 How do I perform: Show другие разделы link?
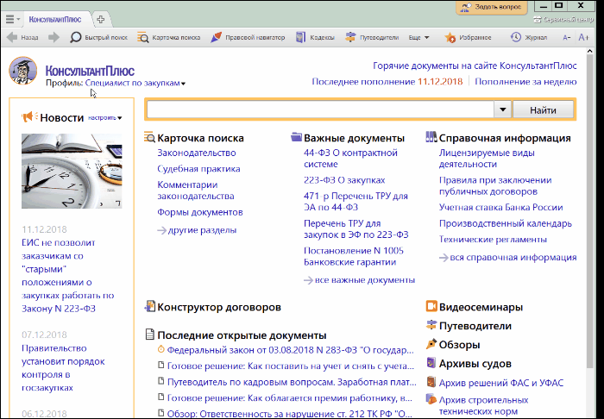point(197,230)
